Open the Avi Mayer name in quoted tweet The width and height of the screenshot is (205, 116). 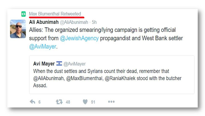44,64
